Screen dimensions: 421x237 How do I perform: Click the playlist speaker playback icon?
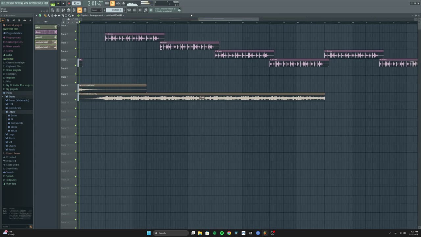tap(73, 15)
